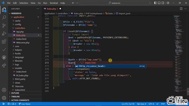Click Ln 272, Col 18 status item

click(x=128, y=104)
